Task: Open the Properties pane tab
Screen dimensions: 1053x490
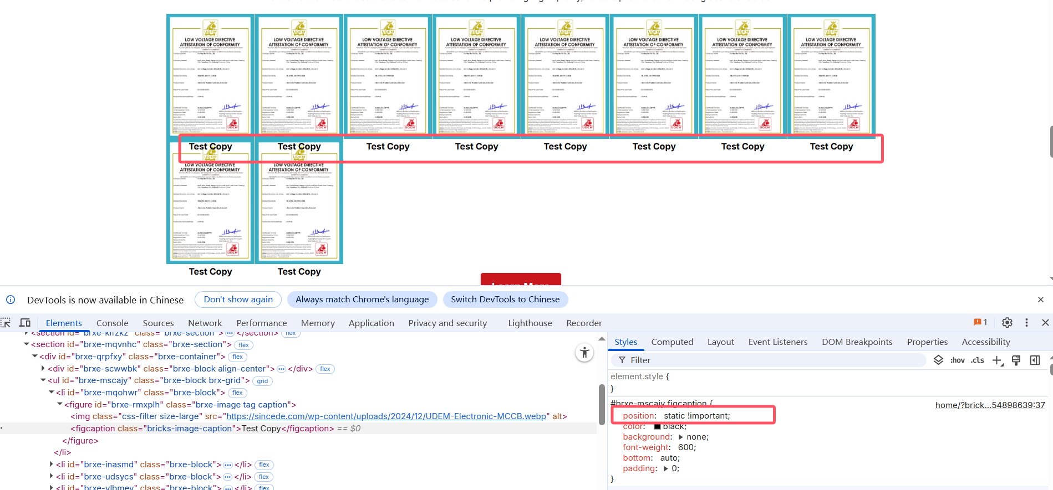Action: click(x=927, y=342)
